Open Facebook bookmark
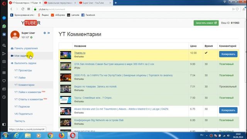 tap(88, 15)
